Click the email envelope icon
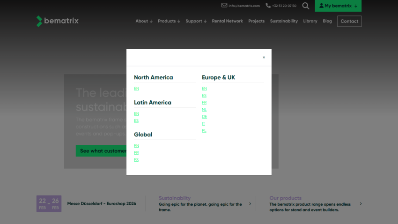Viewport: 398px width, 224px height. (x=224, y=5)
